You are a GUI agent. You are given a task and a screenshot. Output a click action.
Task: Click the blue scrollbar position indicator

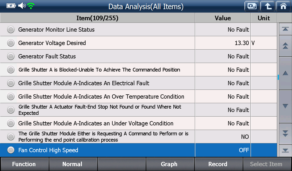278,77
